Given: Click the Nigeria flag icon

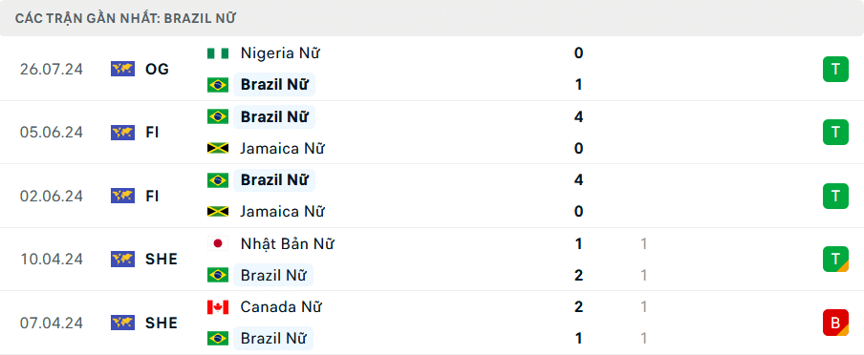Looking at the screenshot, I should pos(218,53).
